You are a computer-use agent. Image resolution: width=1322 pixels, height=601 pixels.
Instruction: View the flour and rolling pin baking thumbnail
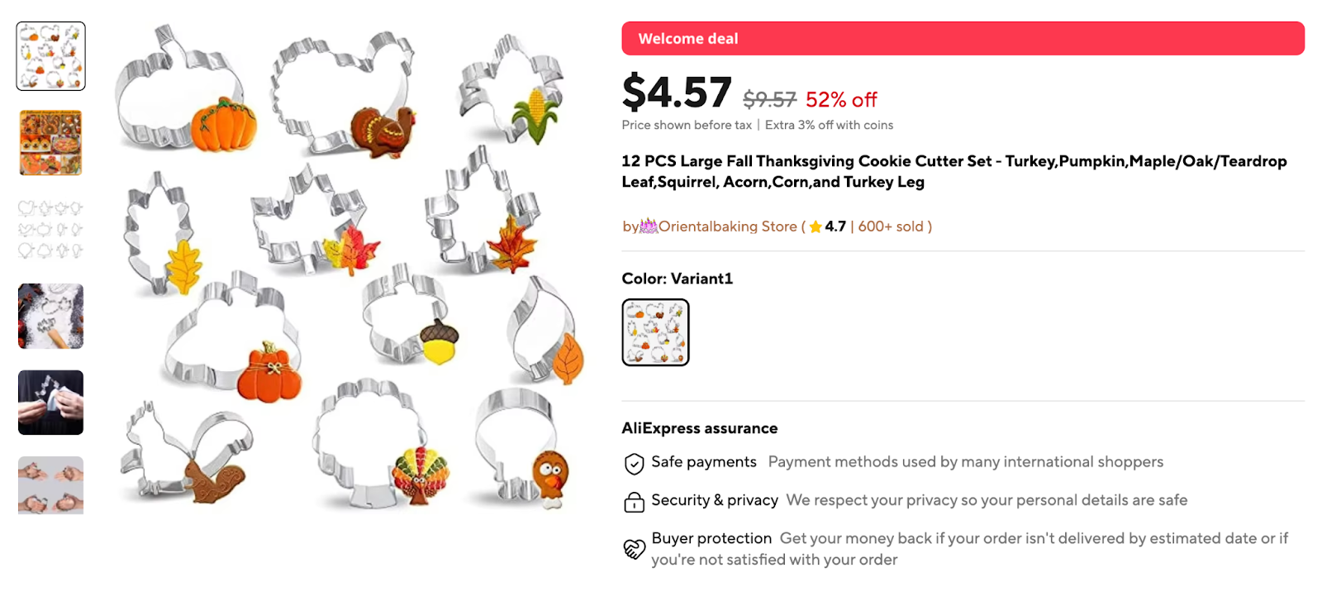50,317
